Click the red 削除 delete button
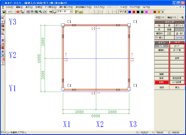This screenshot has height=135, width=186. point(162,82)
